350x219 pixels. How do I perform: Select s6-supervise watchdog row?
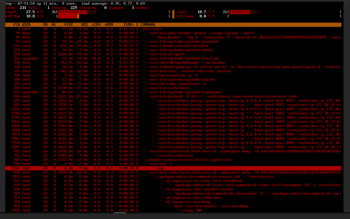pos(173,202)
